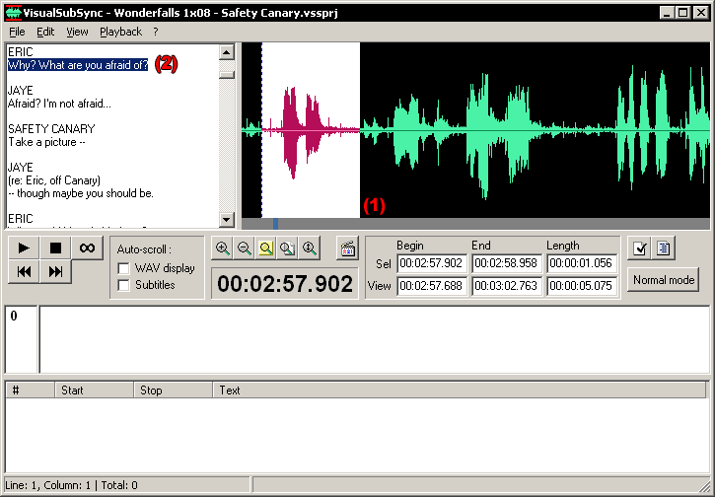
Task: Click the pink selected waveform region
Action: pos(311,130)
